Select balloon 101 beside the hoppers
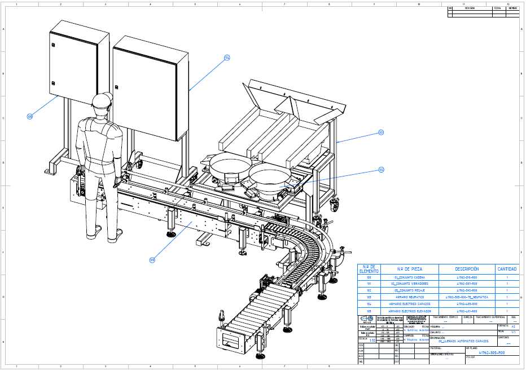The height and width of the screenshot is (371, 526). point(381,133)
